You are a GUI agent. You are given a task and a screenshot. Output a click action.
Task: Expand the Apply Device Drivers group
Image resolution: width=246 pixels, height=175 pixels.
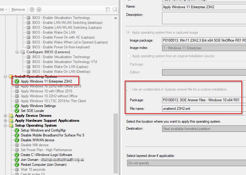pyautogui.click(x=5, y=116)
